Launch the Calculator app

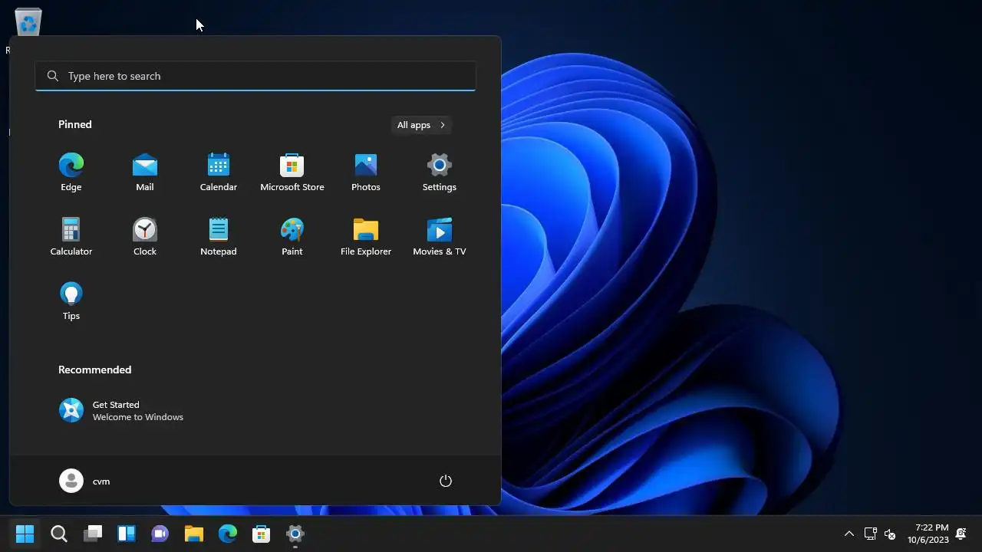pos(71,236)
